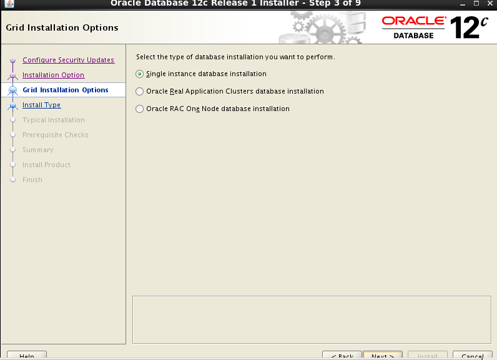Viewport: 497px width, 360px height.
Task: Maximize the installer window
Action: click(x=476, y=4)
